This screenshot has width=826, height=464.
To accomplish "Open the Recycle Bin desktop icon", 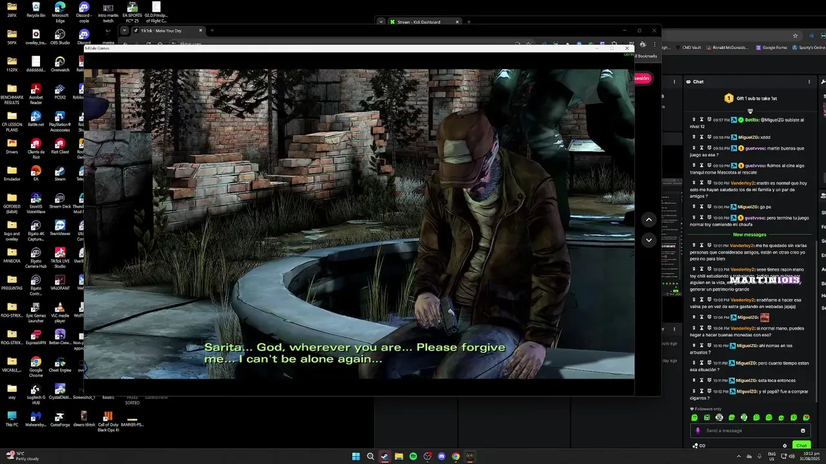I will [35, 10].
